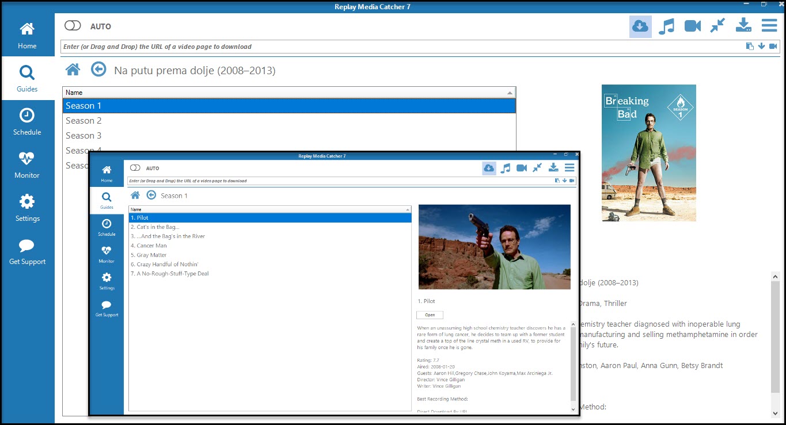This screenshot has height=425, width=786.
Task: Open Settings in the back window sidebar
Action: point(27,208)
